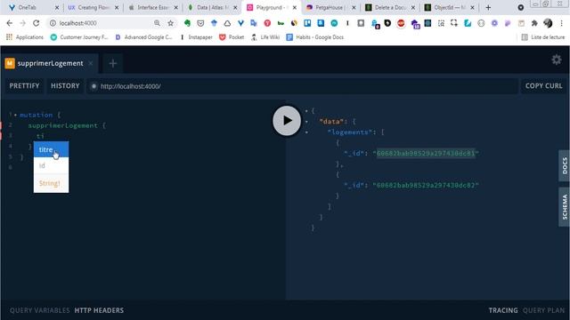Bookmark this page with the star

(x=170, y=23)
